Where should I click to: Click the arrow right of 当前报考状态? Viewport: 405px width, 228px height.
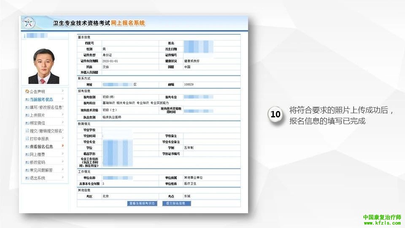[62, 99]
